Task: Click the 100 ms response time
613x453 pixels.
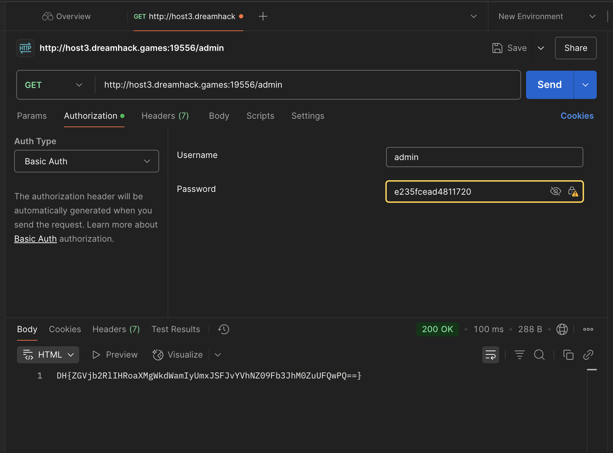Action: [x=489, y=329]
